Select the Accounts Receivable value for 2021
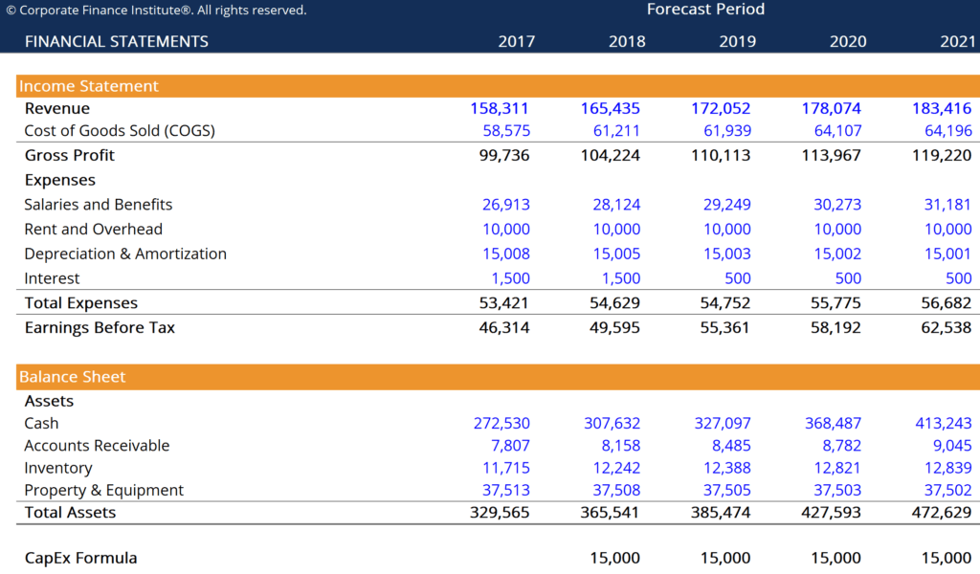 click(x=947, y=445)
